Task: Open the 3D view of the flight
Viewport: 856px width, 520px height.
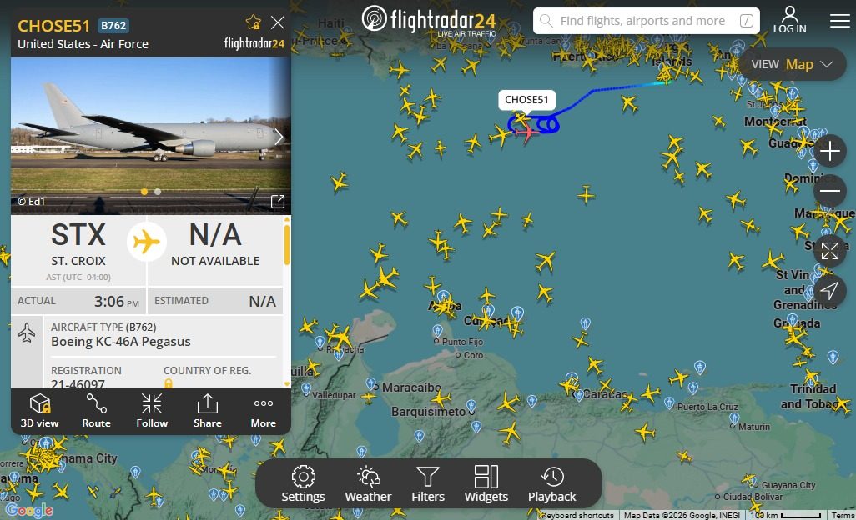Action: point(39,411)
